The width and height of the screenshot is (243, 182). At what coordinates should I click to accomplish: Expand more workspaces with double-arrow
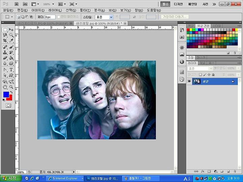[x=214, y=4]
